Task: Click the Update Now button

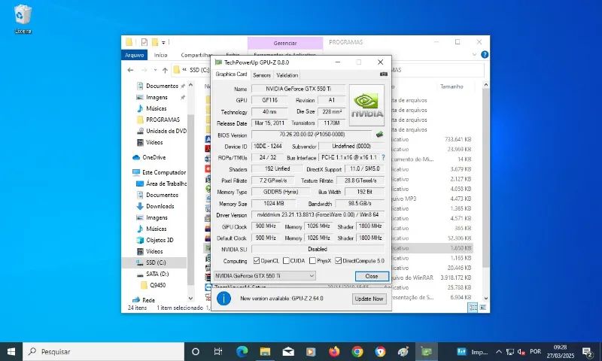Action: (x=369, y=299)
